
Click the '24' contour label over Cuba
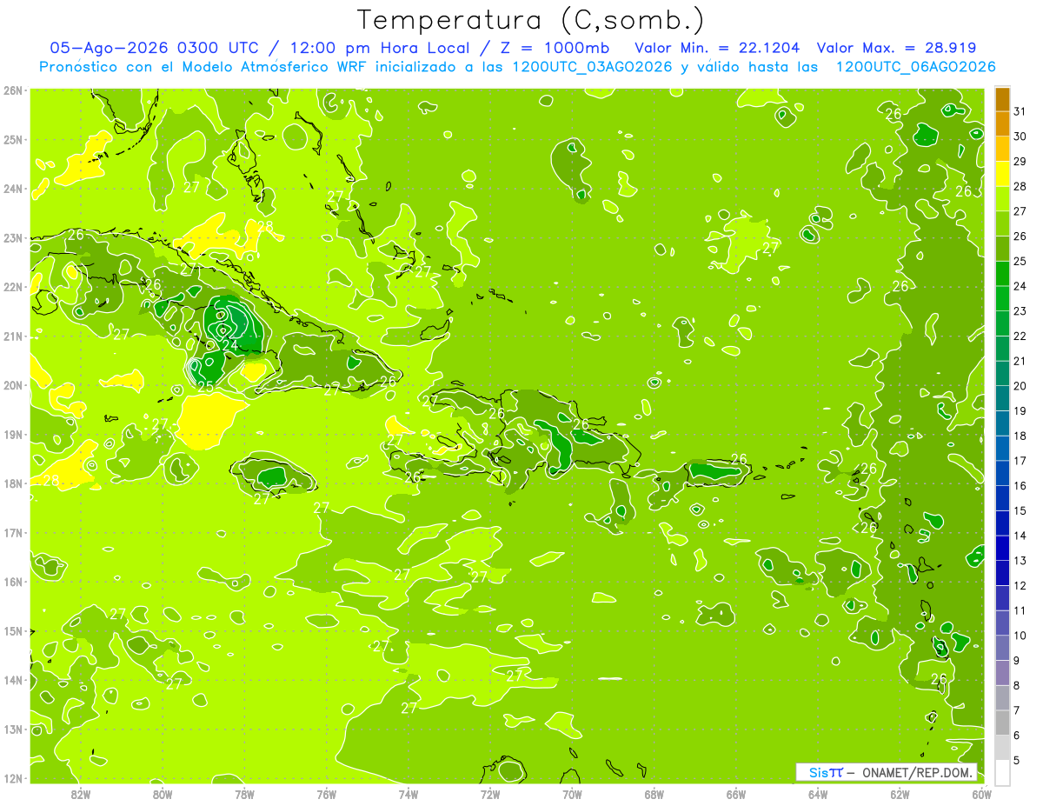tap(229, 345)
